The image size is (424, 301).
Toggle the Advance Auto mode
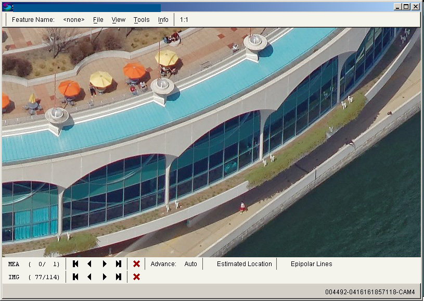pos(190,264)
